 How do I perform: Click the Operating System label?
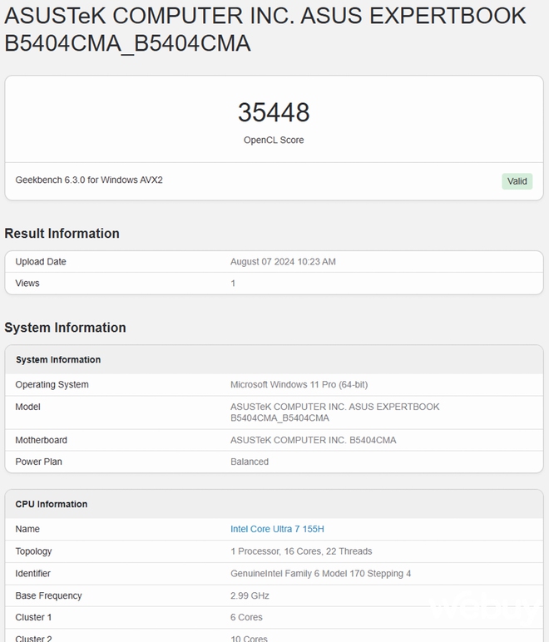(x=52, y=385)
